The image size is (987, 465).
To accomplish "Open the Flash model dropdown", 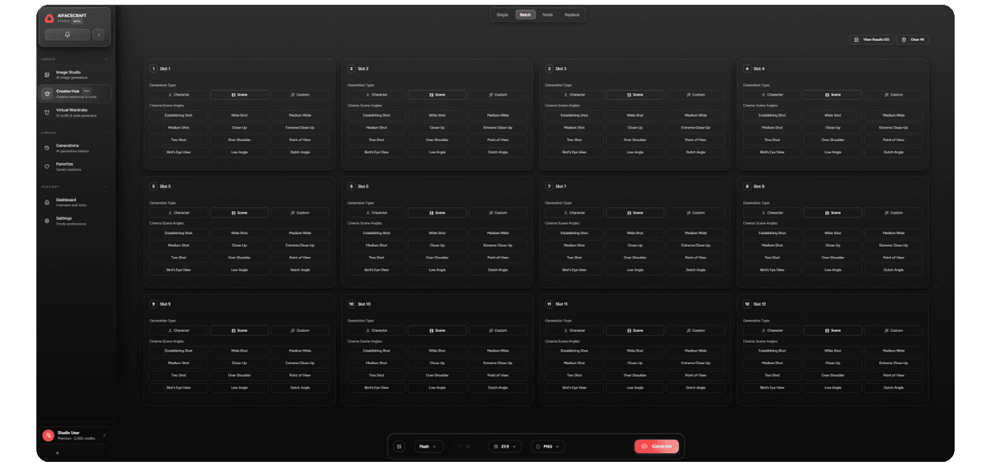I will [428, 445].
